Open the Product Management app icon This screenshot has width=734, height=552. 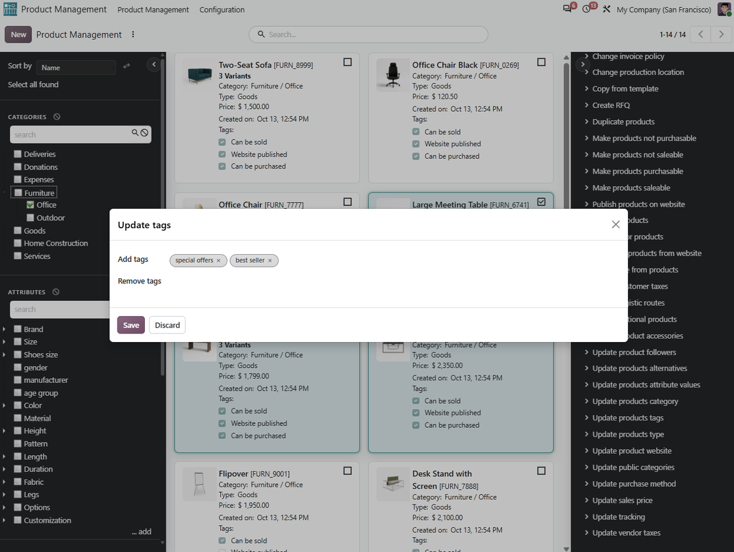(10, 9)
